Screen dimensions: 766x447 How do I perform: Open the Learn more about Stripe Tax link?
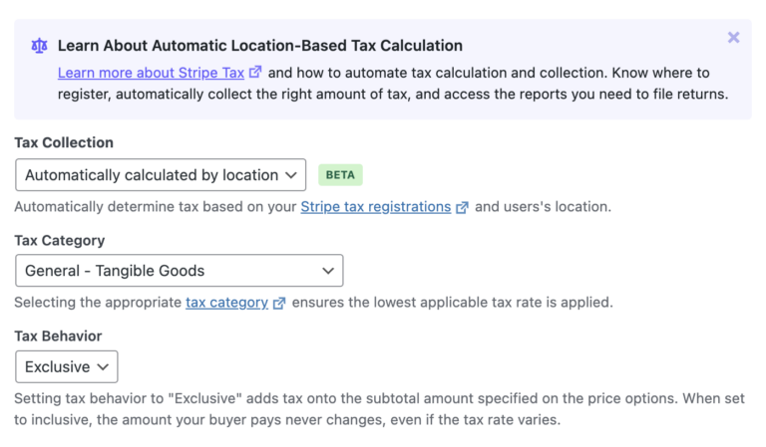[x=151, y=73]
